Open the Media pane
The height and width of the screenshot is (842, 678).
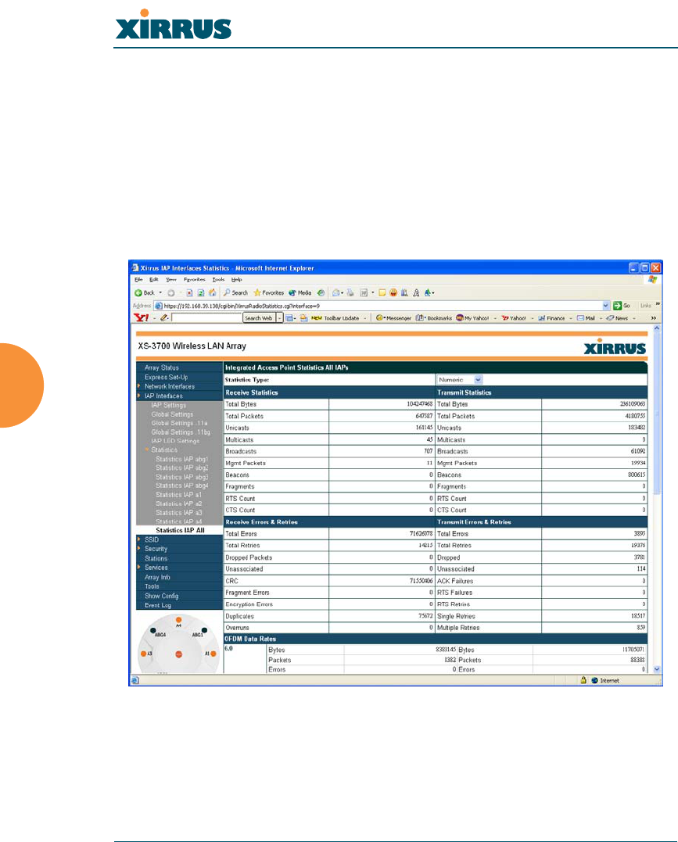300,292
